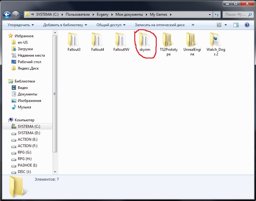Click the SYSTEMA (C:) drive icon
The height and width of the screenshot is (201, 256).
coord(14,126)
